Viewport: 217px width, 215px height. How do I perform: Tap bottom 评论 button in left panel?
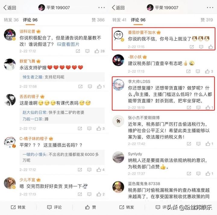54,207
